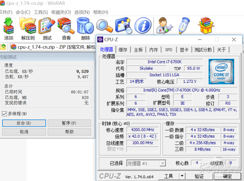Image resolution: width=244 pixels, height=181 pixels.
Task: Click the blue Info toolbar icon
Action: pyautogui.click(x=143, y=26)
